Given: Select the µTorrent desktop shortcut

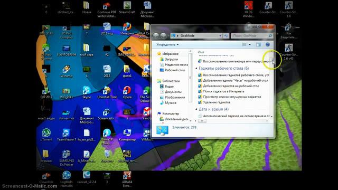Looking at the screenshot, I should point(46,135).
